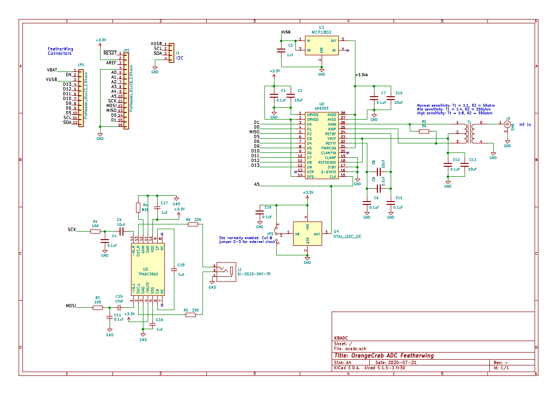This screenshot has height=394, width=557.
Task: Select the U1 MCP1802 regulator symbol
Action: pos(322,45)
